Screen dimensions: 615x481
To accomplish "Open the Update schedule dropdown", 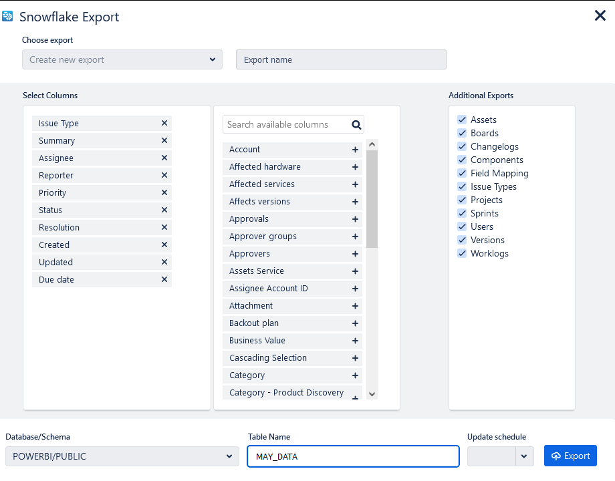I will pos(523,456).
